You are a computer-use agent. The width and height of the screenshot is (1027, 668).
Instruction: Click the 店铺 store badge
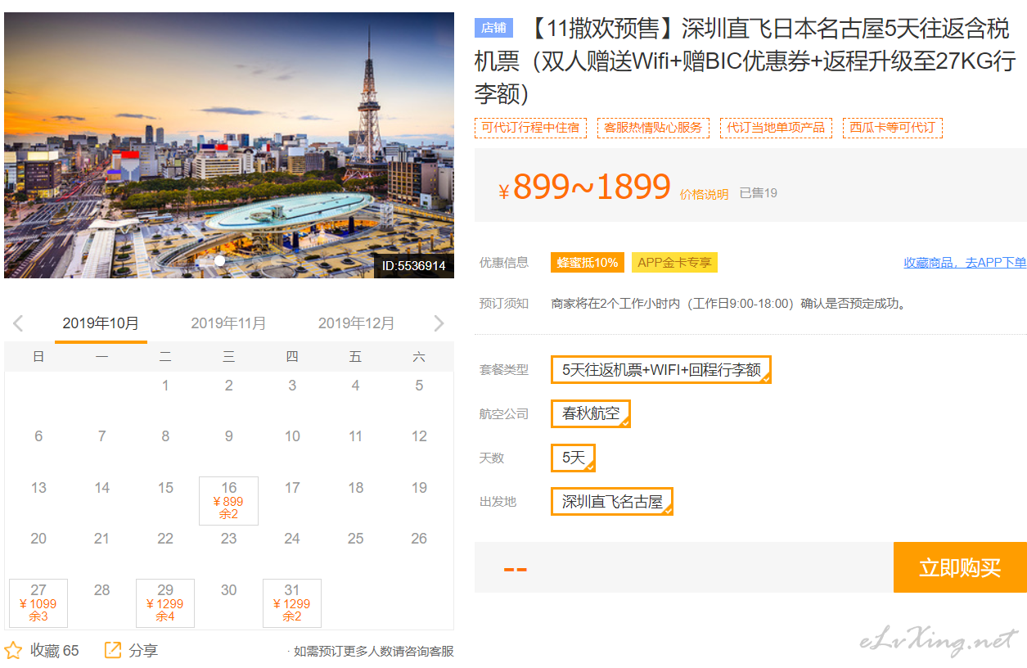pyautogui.click(x=493, y=28)
